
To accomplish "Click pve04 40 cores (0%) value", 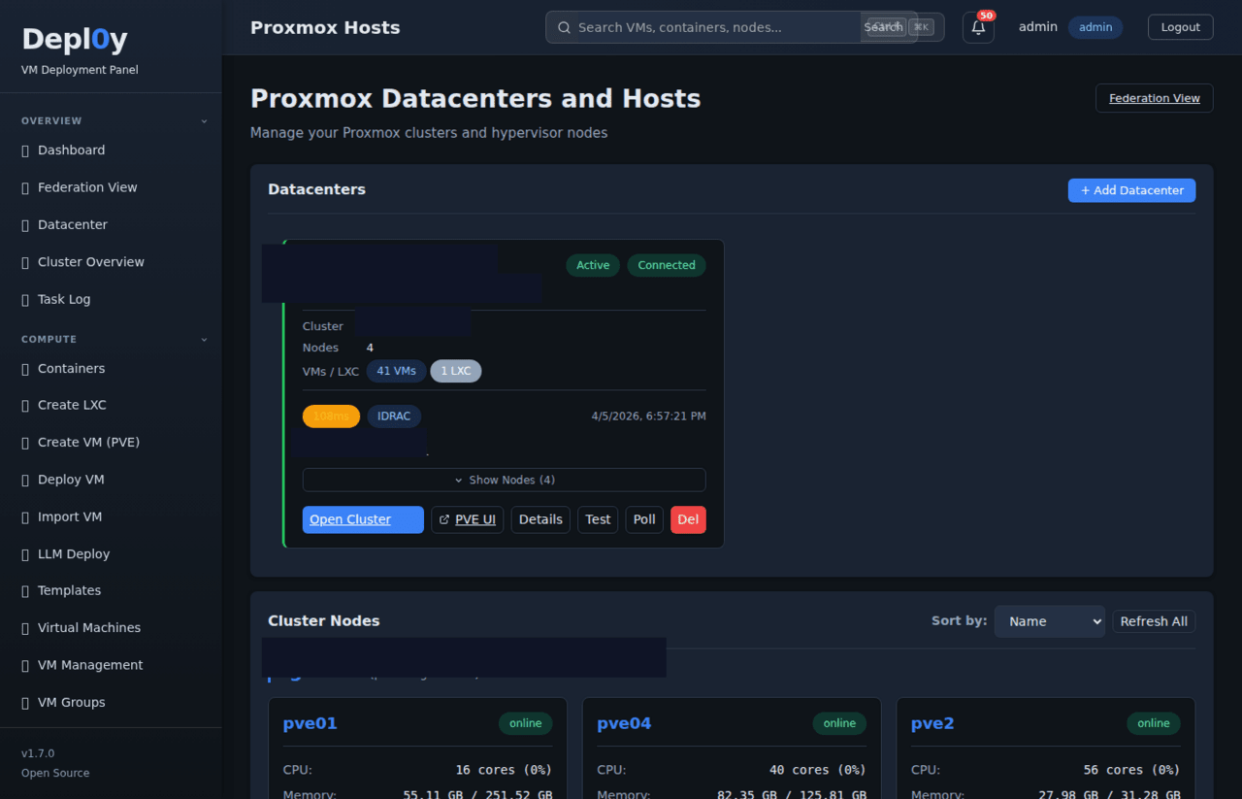I will 818,770.
